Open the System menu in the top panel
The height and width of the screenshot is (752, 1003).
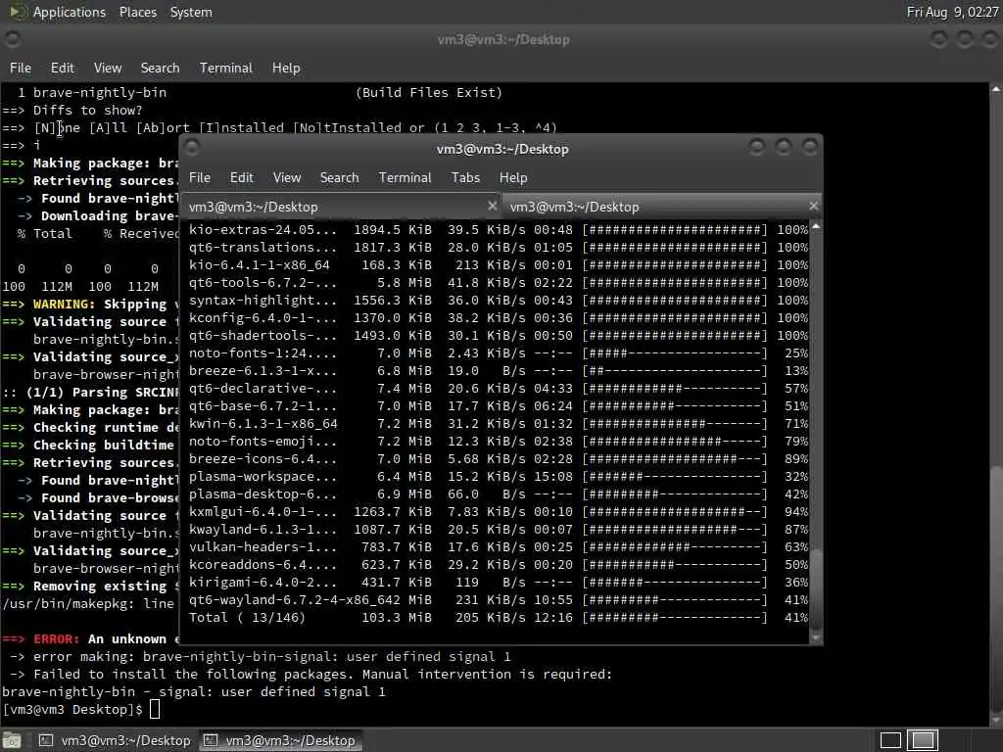coord(191,12)
